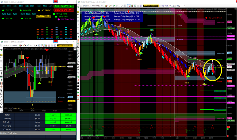Toggle the window panel icon in 8 Min toolbar
Image resolution: width=237 pixels, height=140 pixels.
tap(55, 45)
